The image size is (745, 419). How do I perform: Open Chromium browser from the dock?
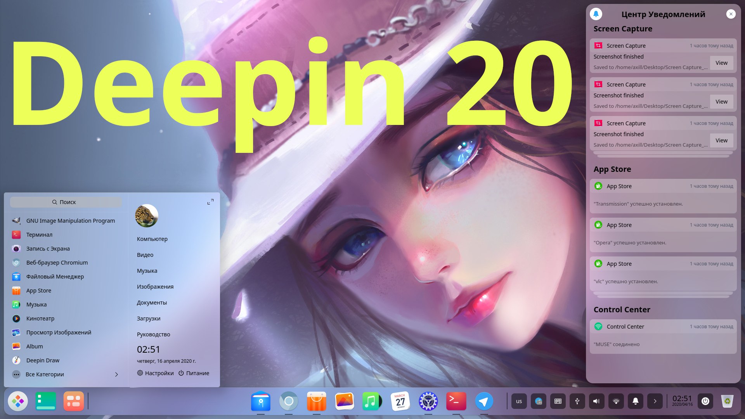[x=289, y=401]
